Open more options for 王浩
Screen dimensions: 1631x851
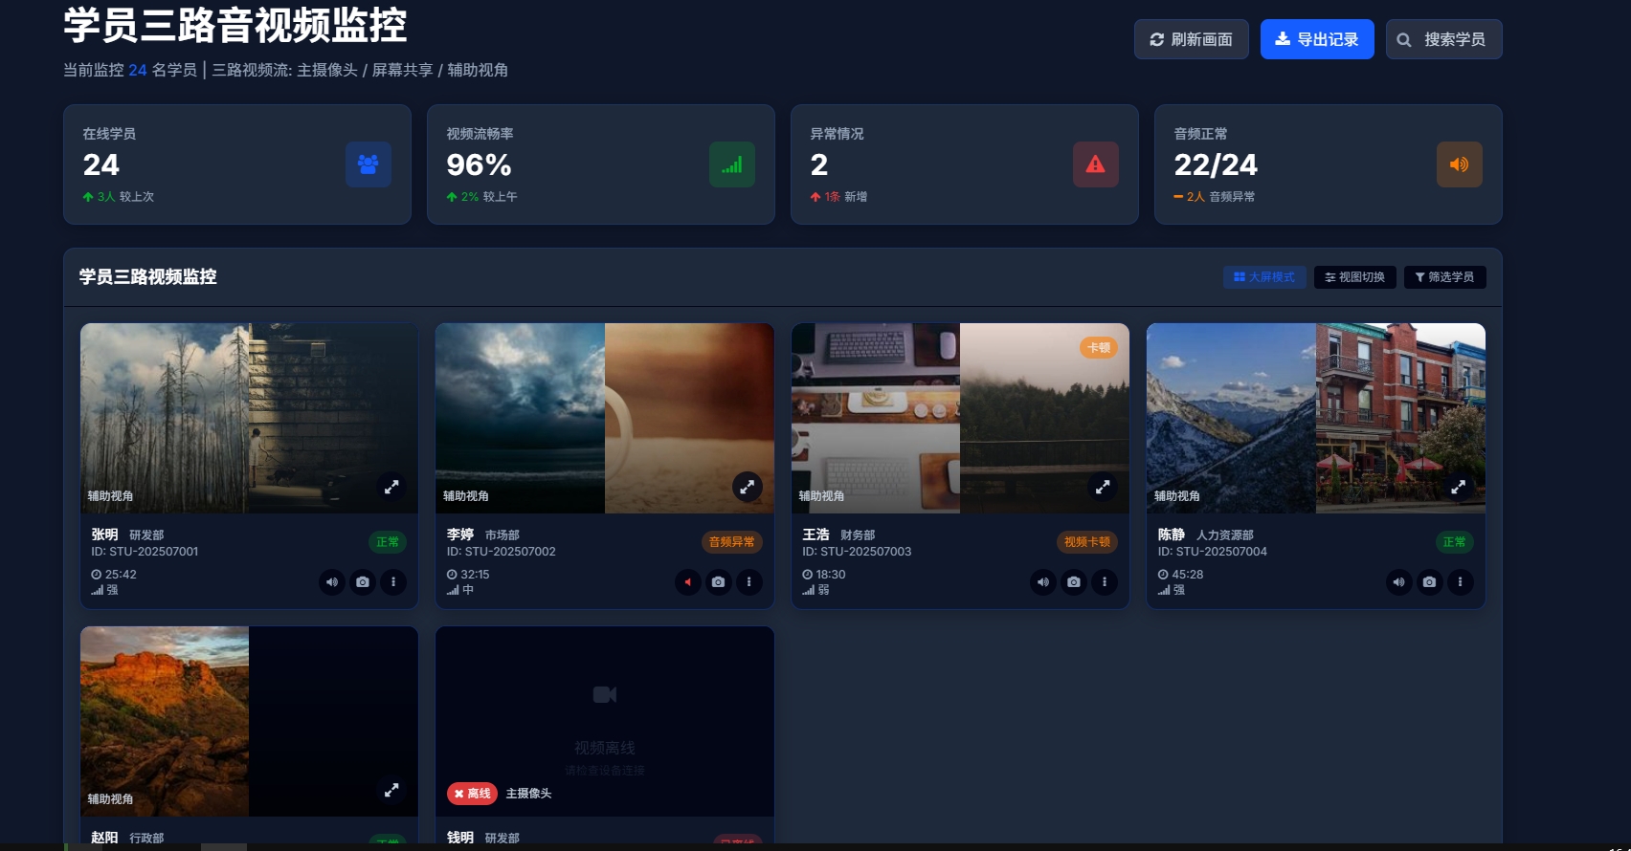coord(1105,581)
